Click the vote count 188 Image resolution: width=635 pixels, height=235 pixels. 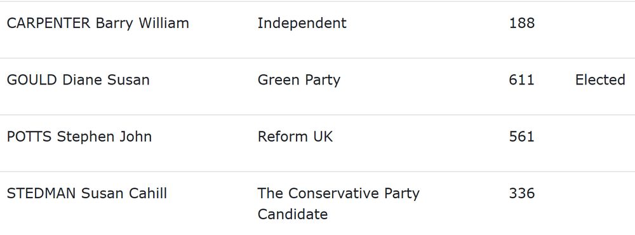click(x=521, y=23)
